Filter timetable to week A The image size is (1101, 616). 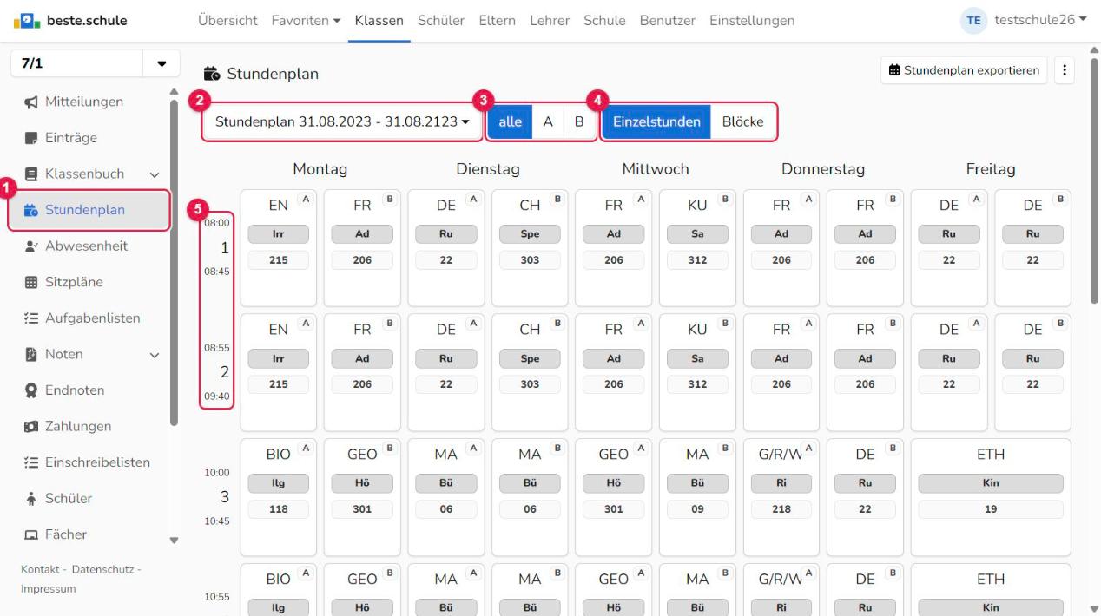[x=548, y=122]
